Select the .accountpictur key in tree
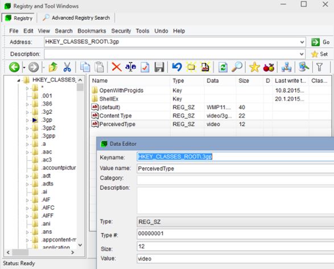 click(x=59, y=168)
